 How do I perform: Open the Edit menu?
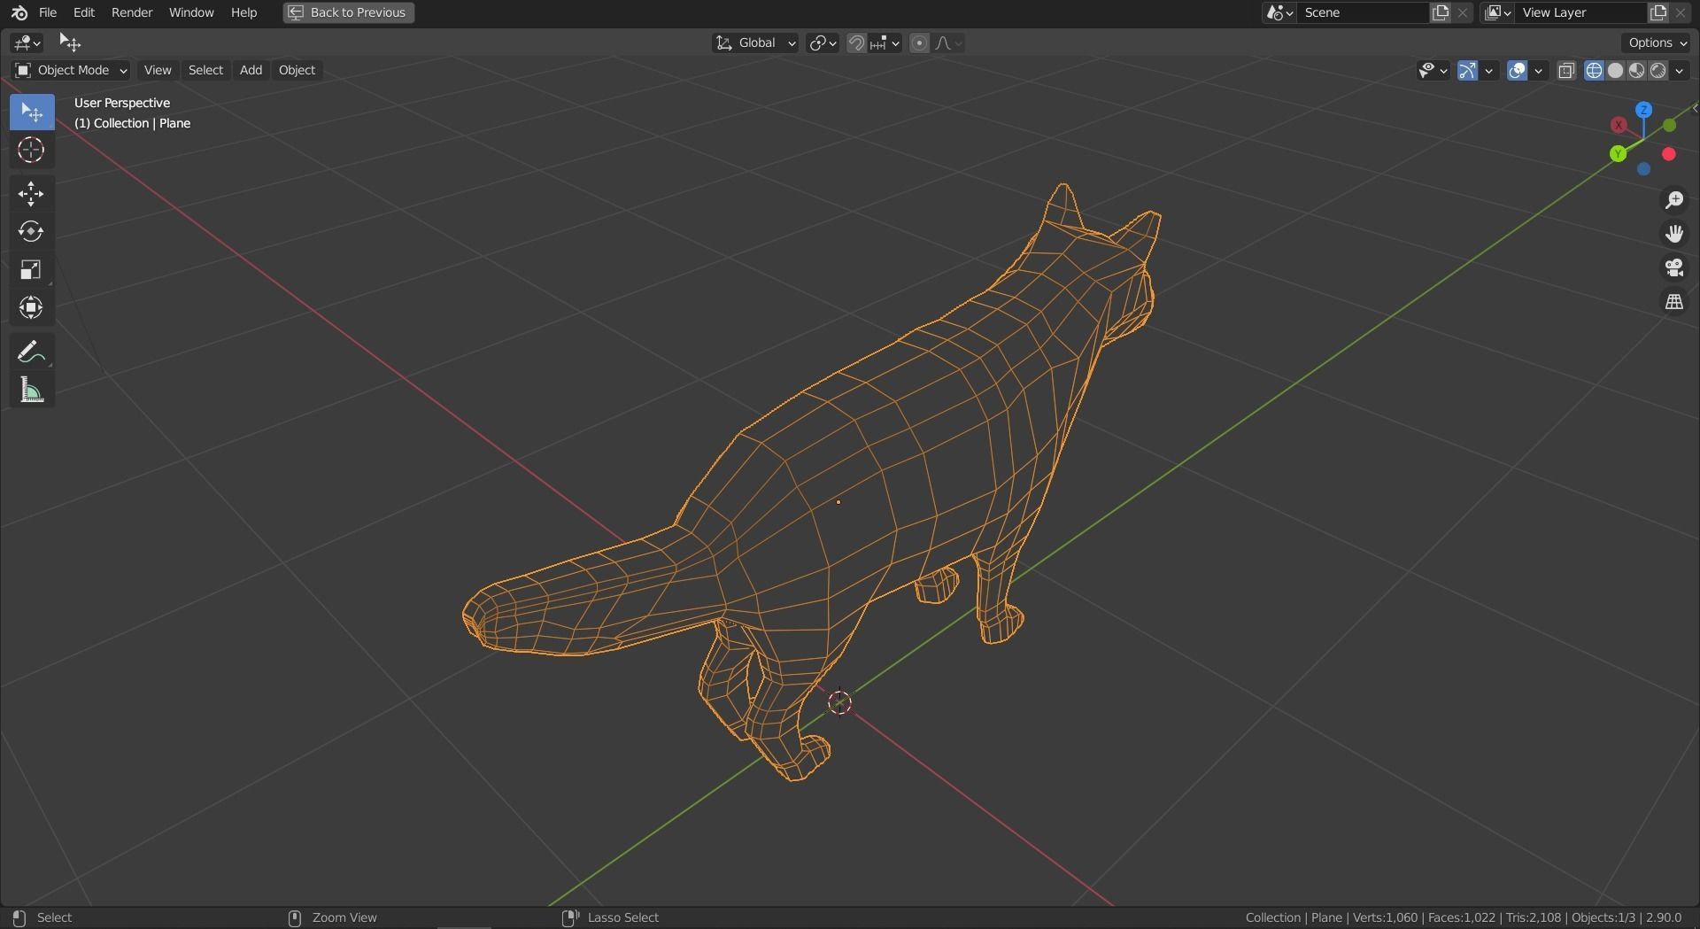tap(84, 12)
